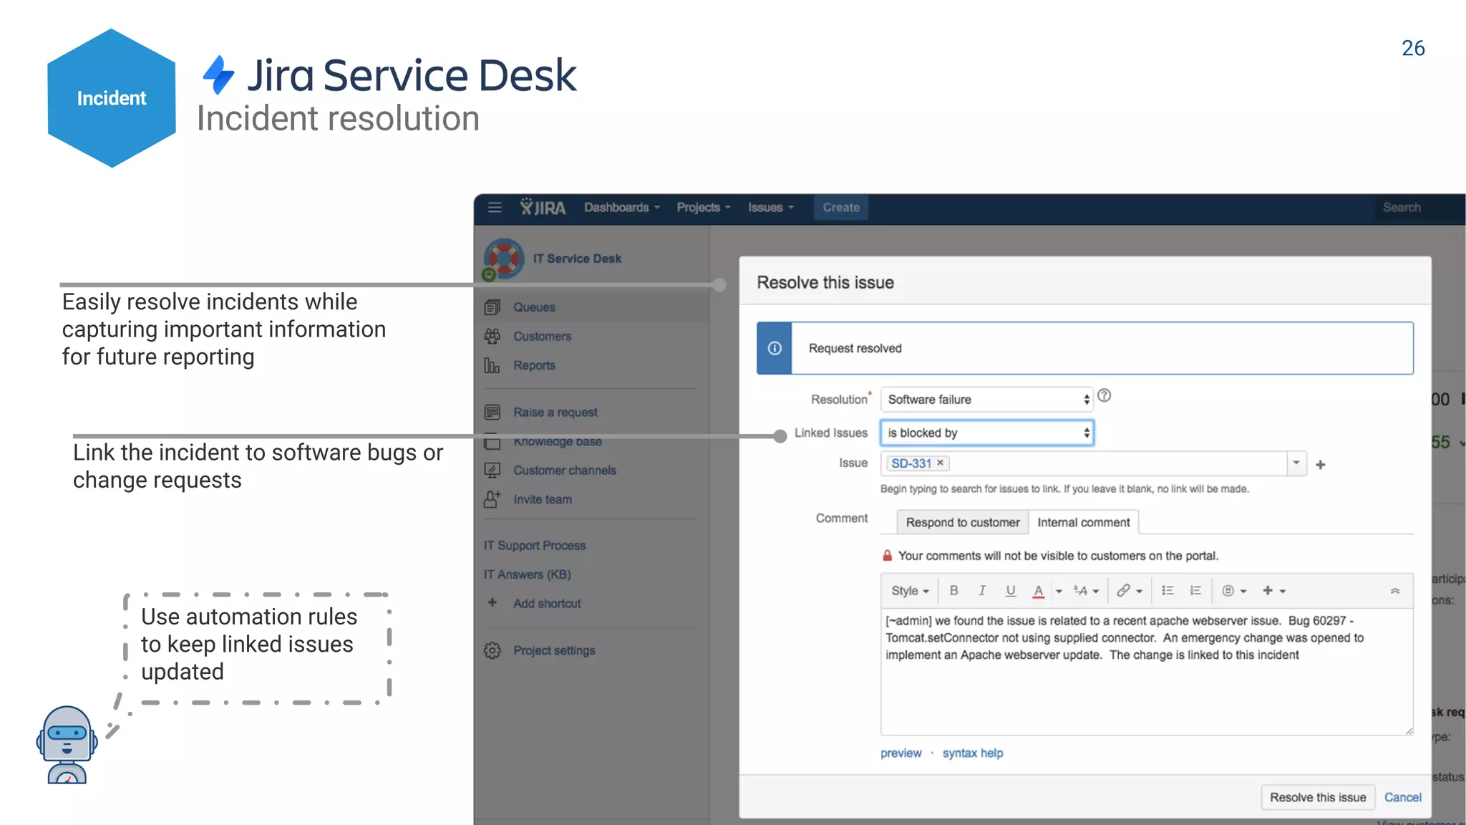Toggle bold formatting

(953, 591)
